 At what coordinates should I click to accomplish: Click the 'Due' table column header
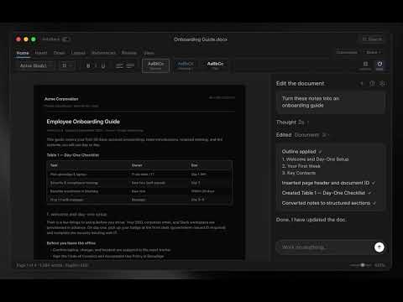coord(194,165)
